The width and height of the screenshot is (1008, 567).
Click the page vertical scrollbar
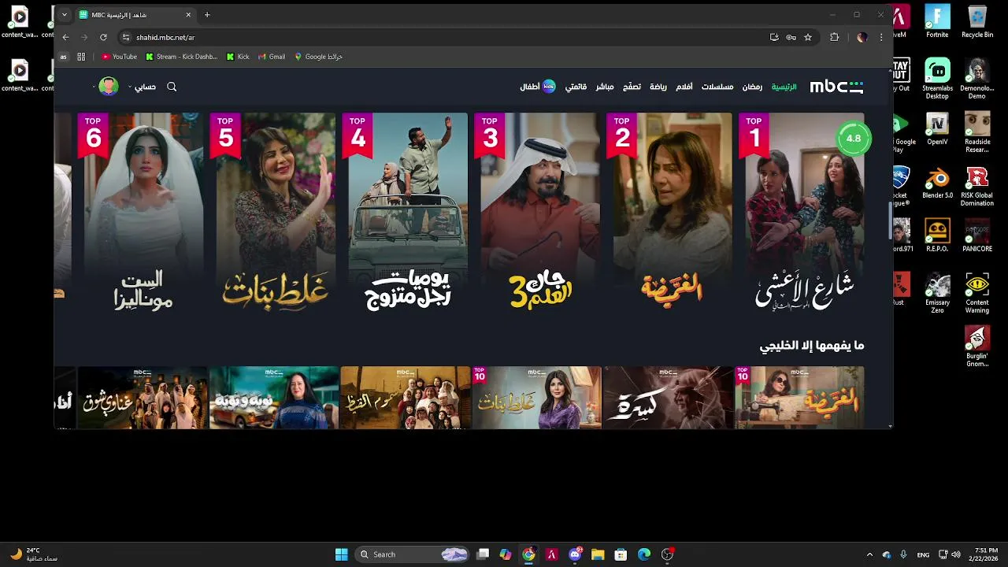(x=891, y=220)
